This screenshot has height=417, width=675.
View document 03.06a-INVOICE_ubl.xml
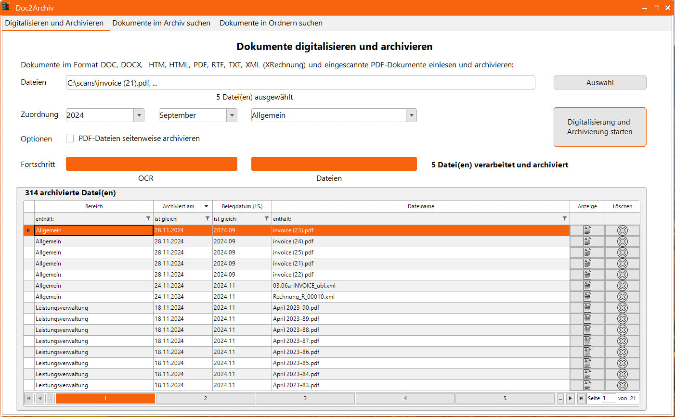(x=587, y=286)
